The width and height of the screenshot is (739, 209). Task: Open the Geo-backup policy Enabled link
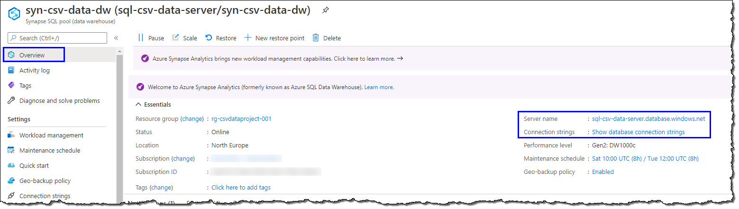tap(602, 172)
